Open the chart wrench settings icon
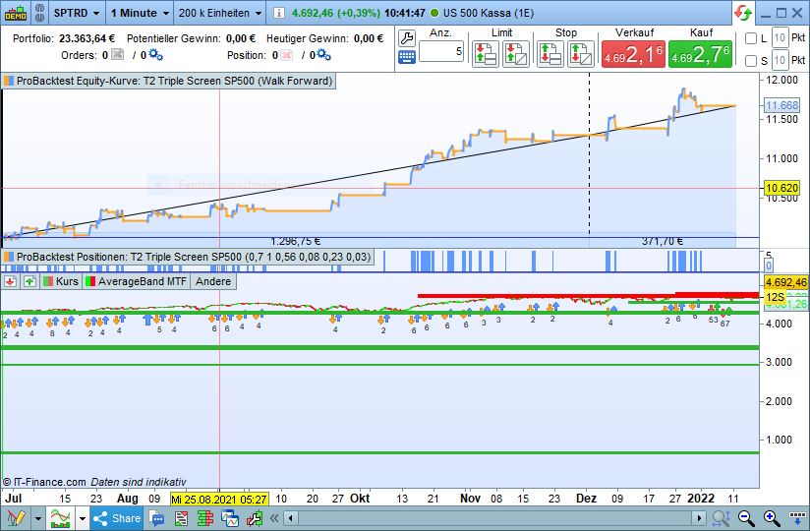810x531 pixels. (255, 518)
